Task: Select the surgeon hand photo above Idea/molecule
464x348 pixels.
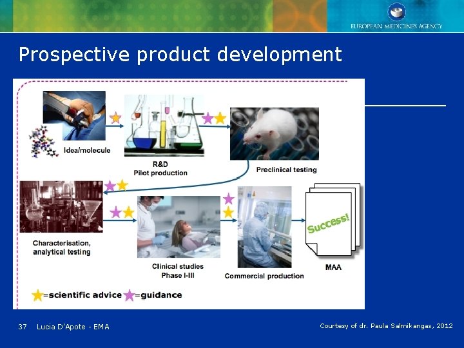Action: [74, 115]
